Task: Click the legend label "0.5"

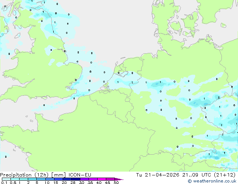Action: pyautogui.click(x=13, y=182)
